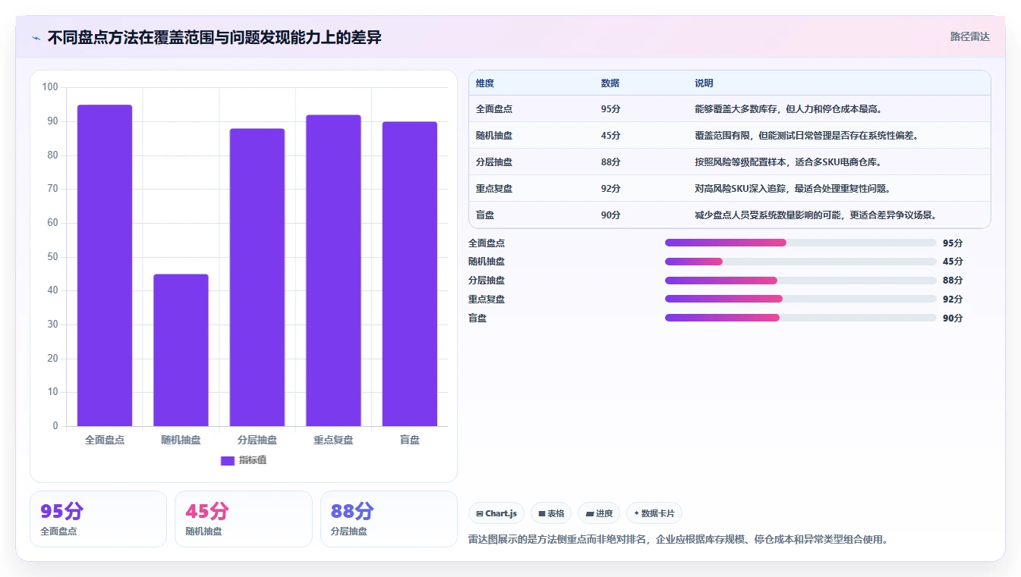
Task: Click the 说明 column header
Action: pyautogui.click(x=704, y=83)
